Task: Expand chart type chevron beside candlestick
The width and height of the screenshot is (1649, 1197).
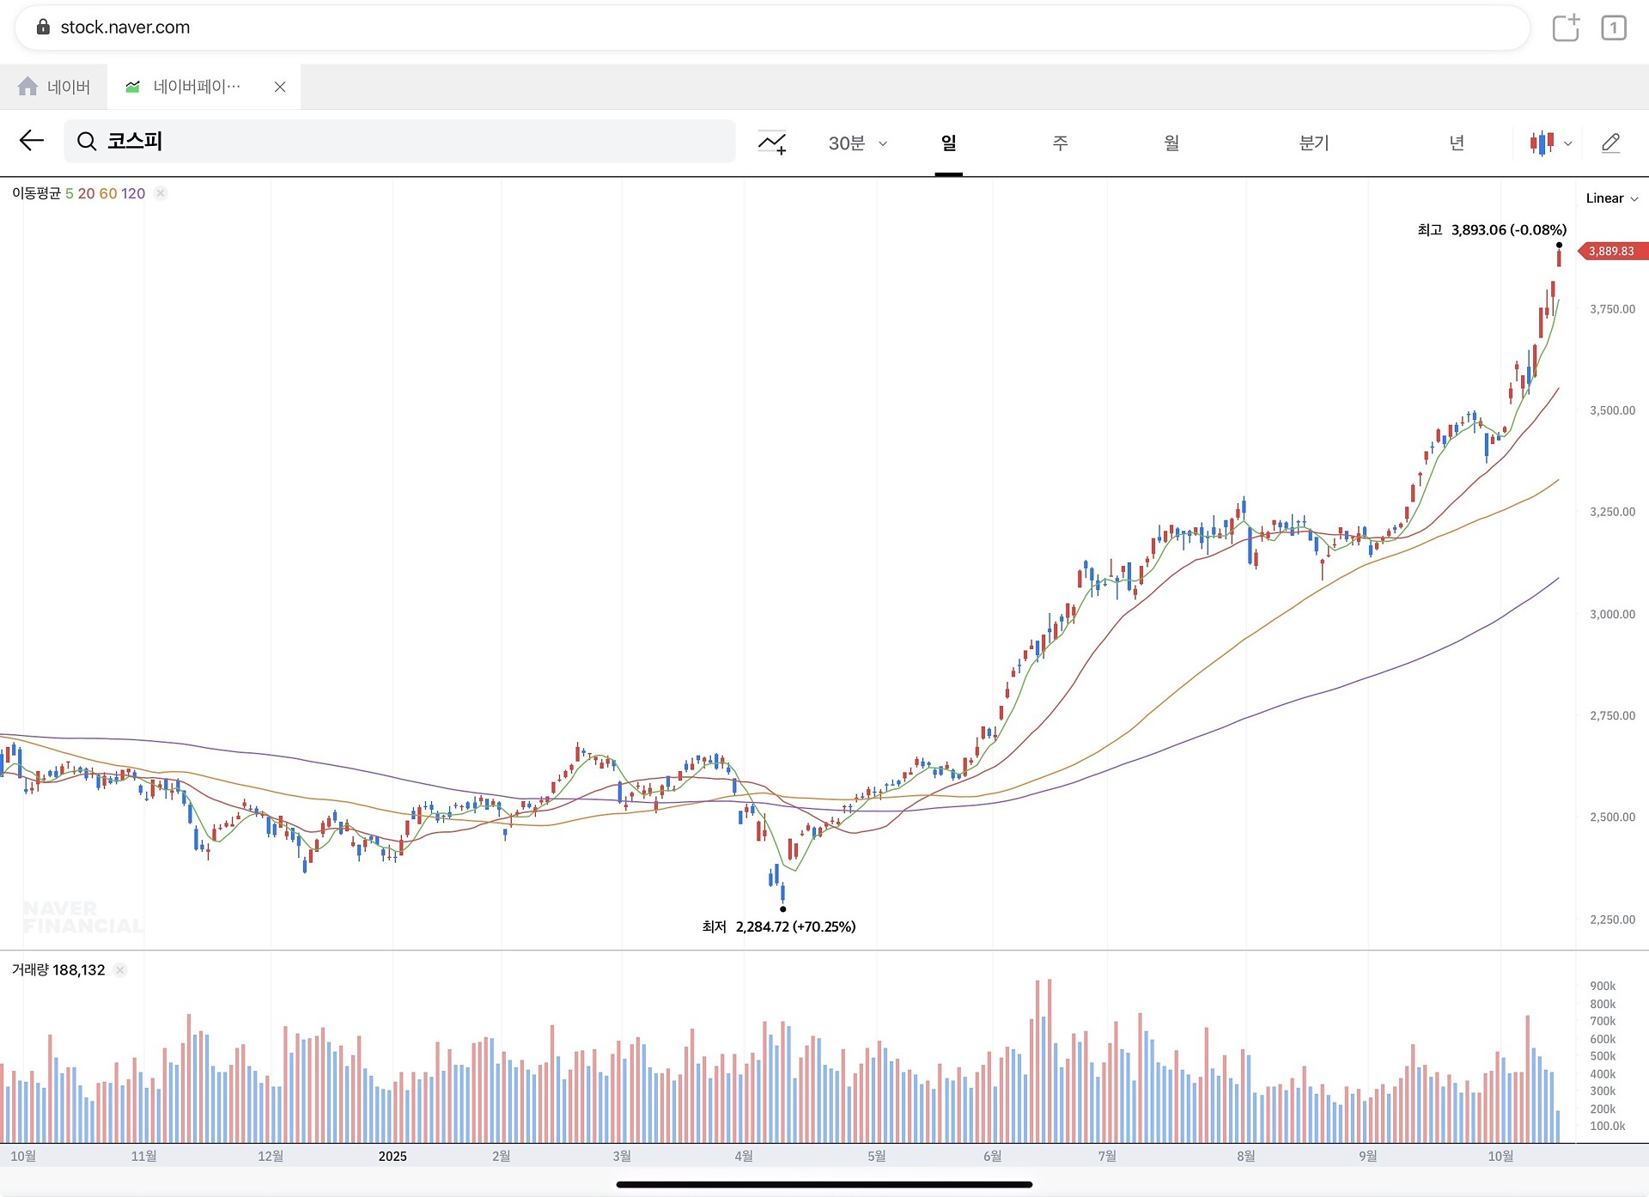Action: (1568, 143)
